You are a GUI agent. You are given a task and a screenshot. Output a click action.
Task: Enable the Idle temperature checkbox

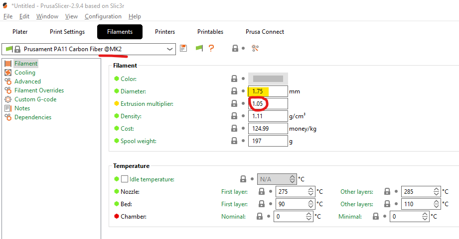click(125, 179)
